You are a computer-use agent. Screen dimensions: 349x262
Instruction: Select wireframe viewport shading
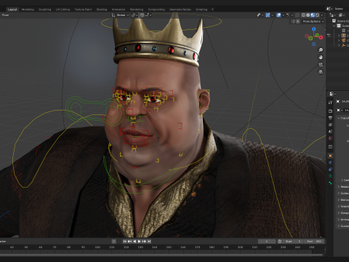pyautogui.click(x=303, y=15)
